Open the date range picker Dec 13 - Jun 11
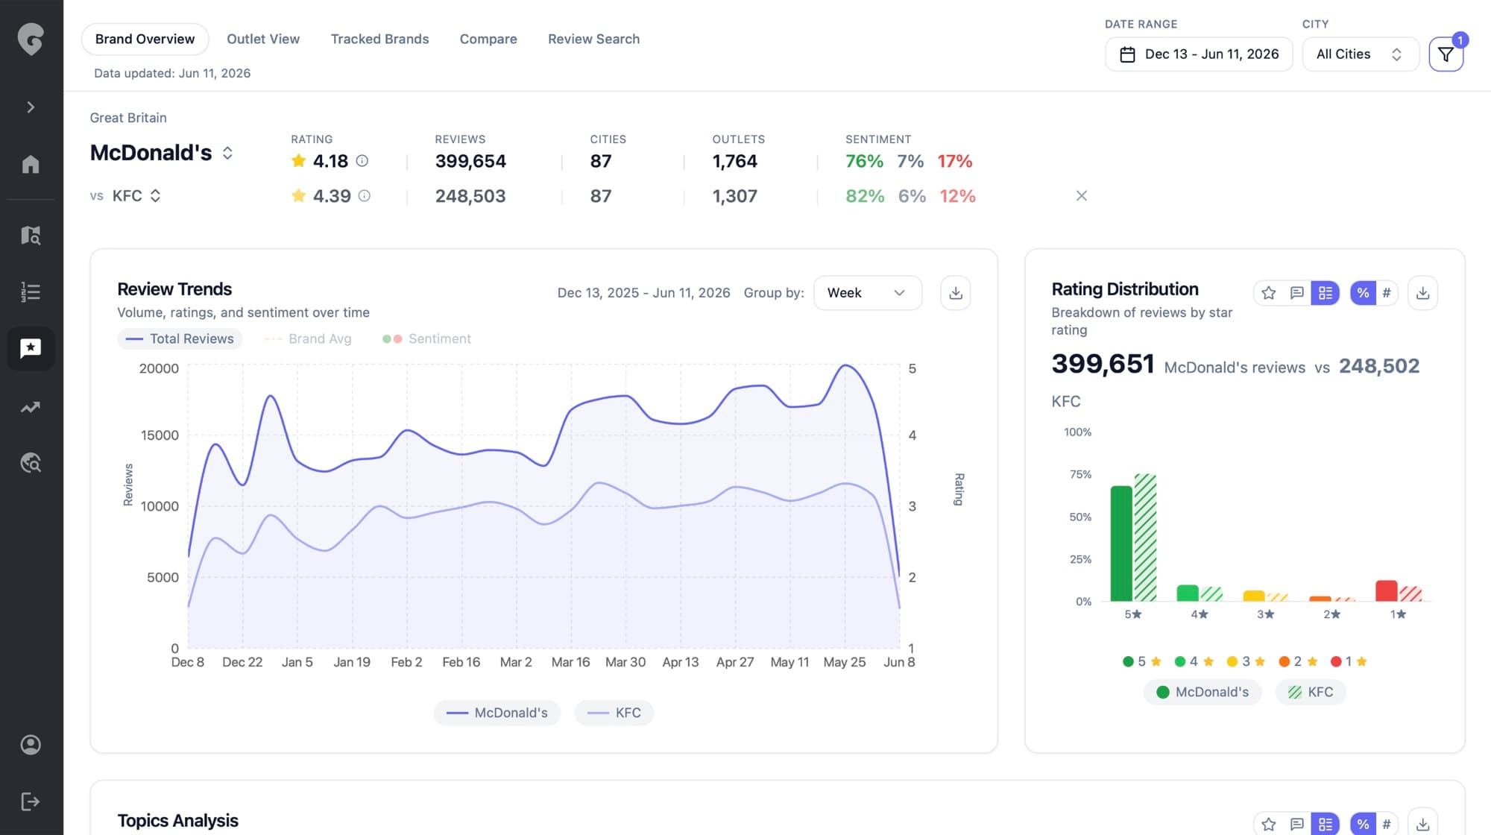 [1199, 54]
